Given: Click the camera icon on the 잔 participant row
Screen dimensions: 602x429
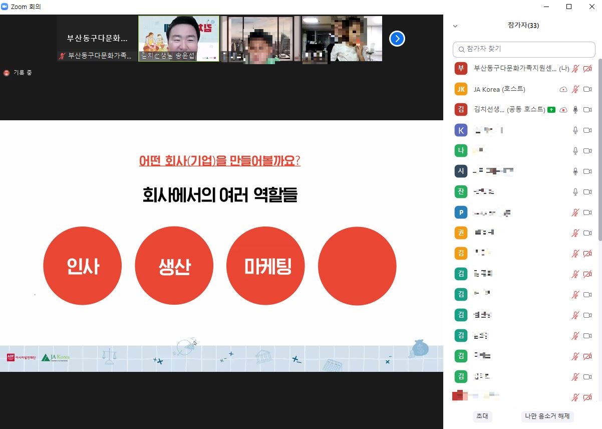Looking at the screenshot, I should tap(588, 191).
